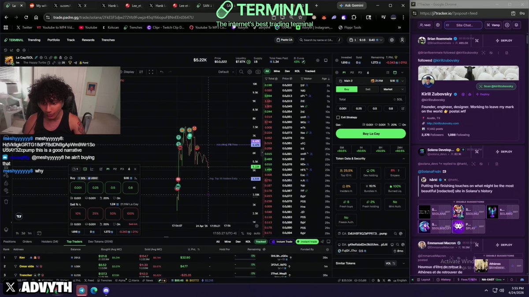This screenshot has height=297, width=529.
Task: Open Microsoft Edge from taskbar
Action: pos(94,290)
